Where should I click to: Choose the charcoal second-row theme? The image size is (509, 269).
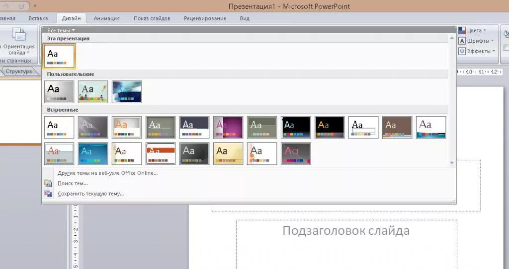[x=194, y=154]
